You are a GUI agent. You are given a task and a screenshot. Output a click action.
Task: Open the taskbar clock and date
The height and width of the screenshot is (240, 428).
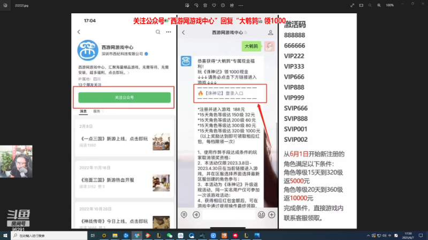coord(408,236)
